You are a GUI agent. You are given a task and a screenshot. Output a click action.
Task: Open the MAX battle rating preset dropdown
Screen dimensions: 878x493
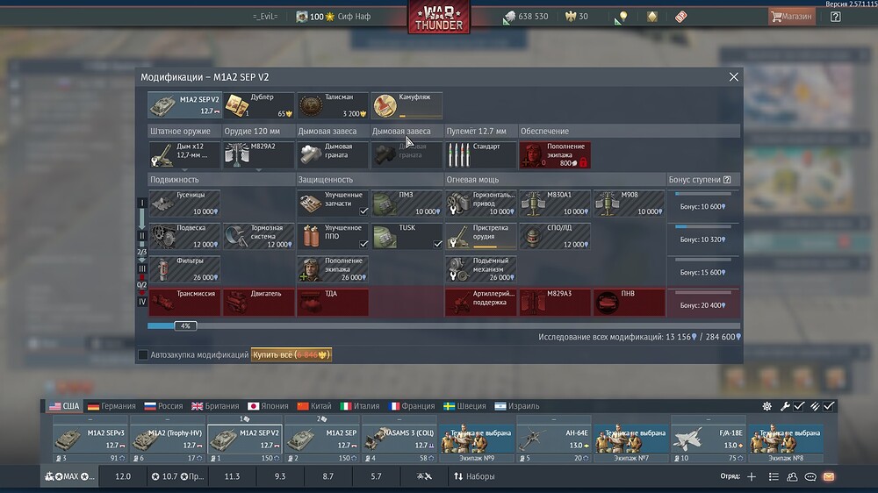click(70, 477)
